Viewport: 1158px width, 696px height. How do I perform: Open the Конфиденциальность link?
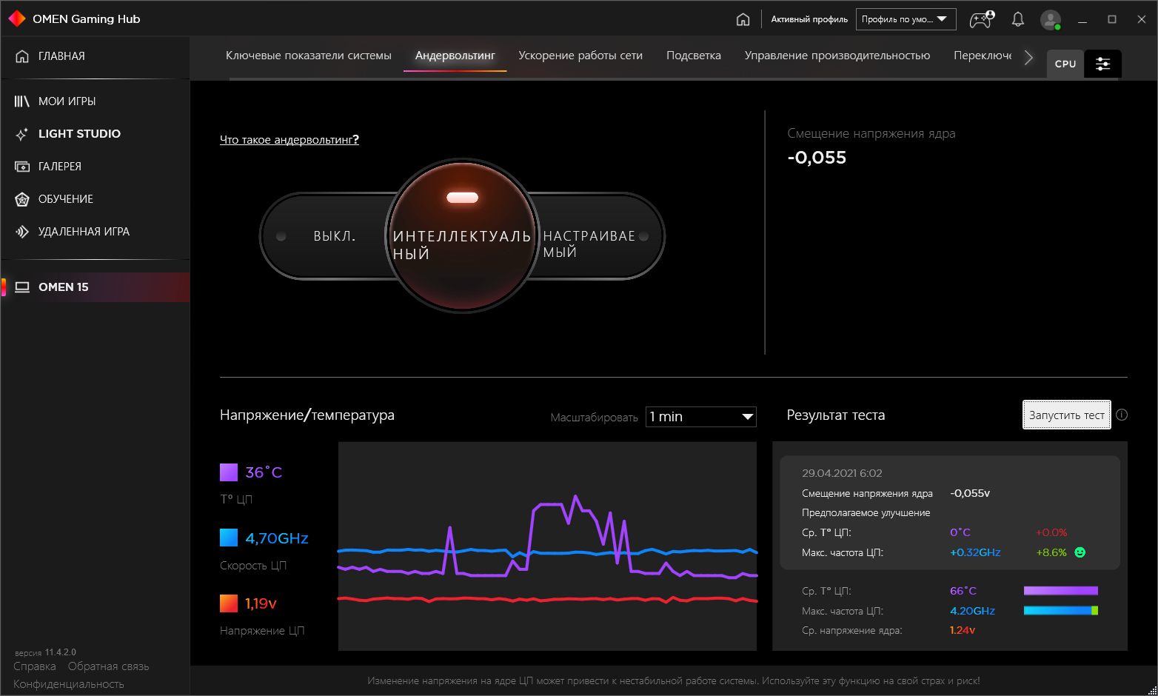pyautogui.click(x=69, y=684)
